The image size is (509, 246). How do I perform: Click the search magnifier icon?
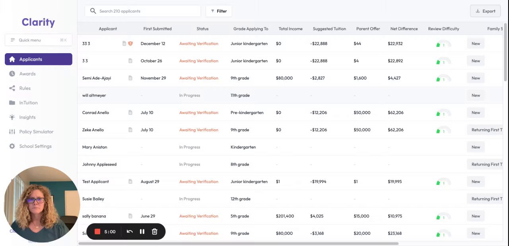coord(93,11)
